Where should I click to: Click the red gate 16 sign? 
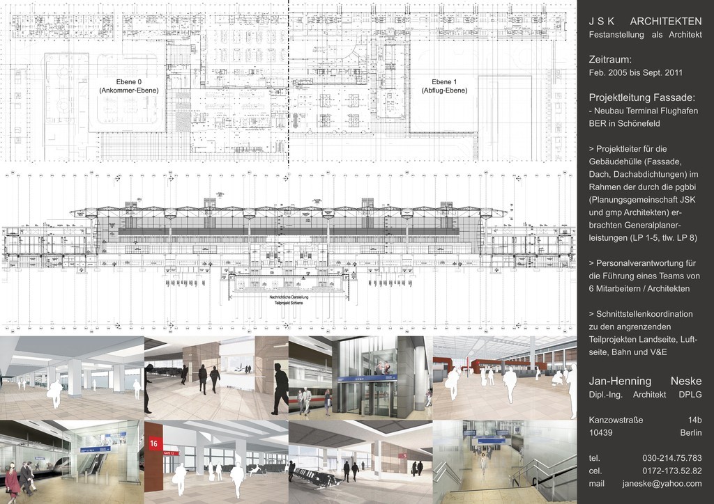click(153, 443)
